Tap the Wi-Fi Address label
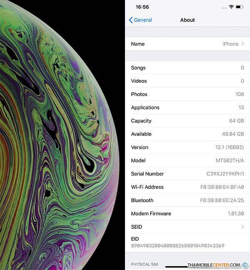Image resolution: width=250 pixels, height=270 pixels. click(147, 187)
